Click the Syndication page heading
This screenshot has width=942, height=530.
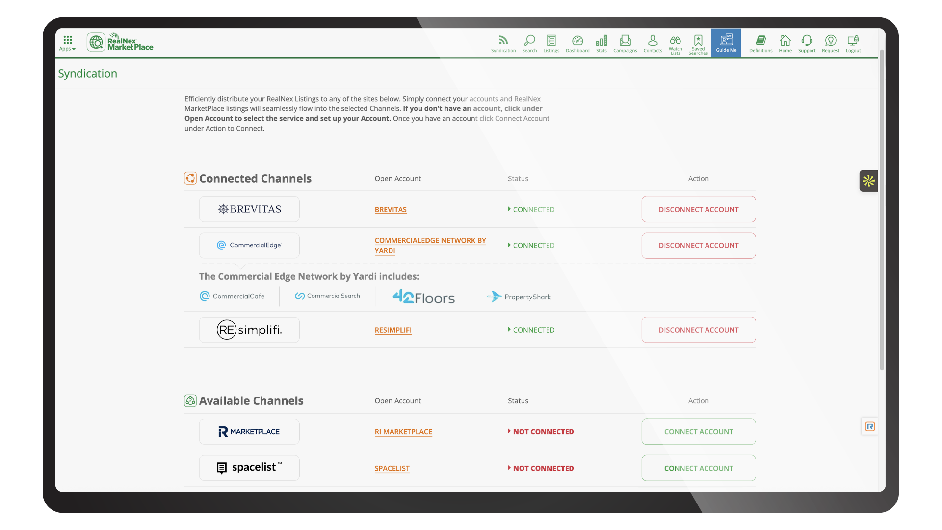click(x=87, y=73)
